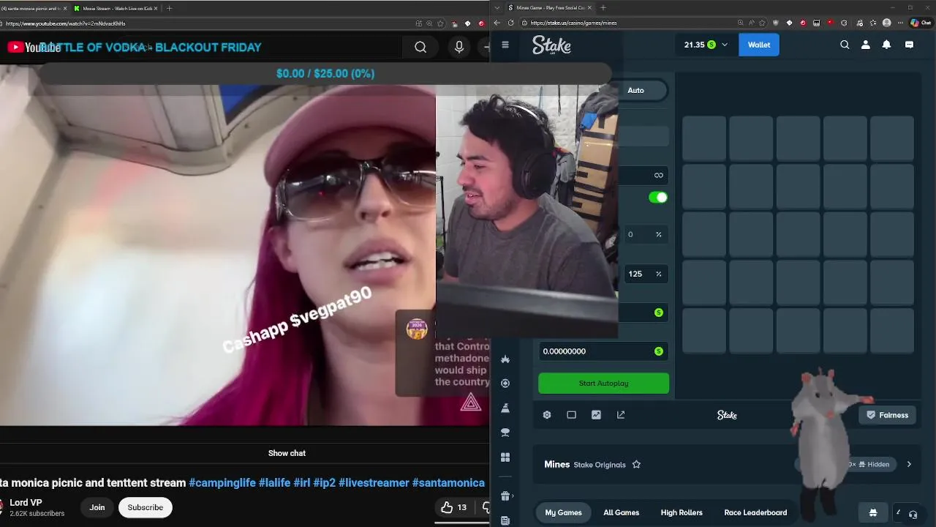Open live support headset icon
Viewport: 936px width, 527px height.
(x=913, y=514)
